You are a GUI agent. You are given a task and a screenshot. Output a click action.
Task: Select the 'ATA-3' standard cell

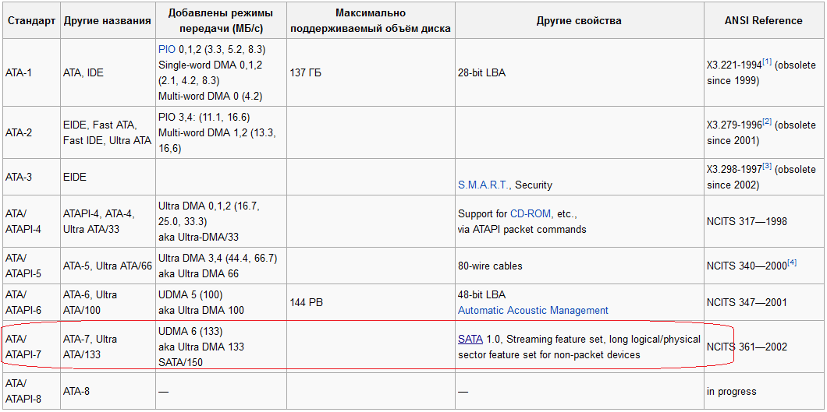click(x=31, y=178)
